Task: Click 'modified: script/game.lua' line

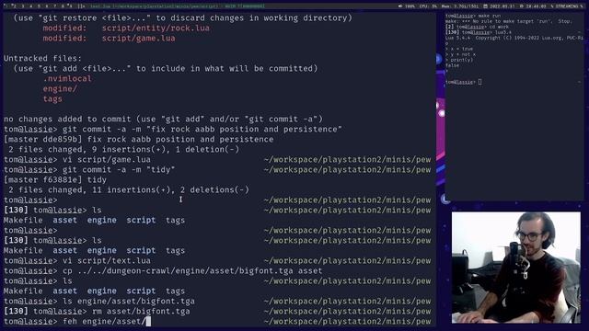Action: coord(109,39)
